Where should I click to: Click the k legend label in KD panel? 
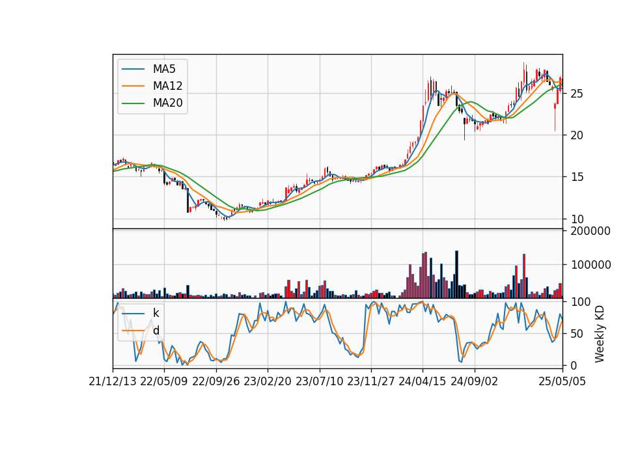coord(156,313)
